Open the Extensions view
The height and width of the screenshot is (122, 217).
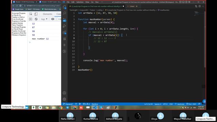point(64,33)
